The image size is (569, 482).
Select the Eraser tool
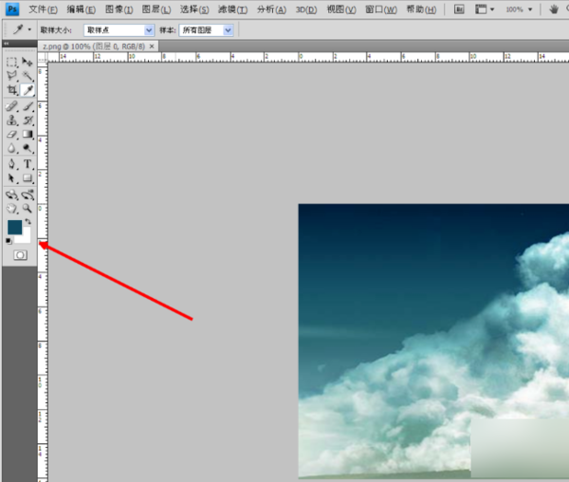click(x=11, y=135)
